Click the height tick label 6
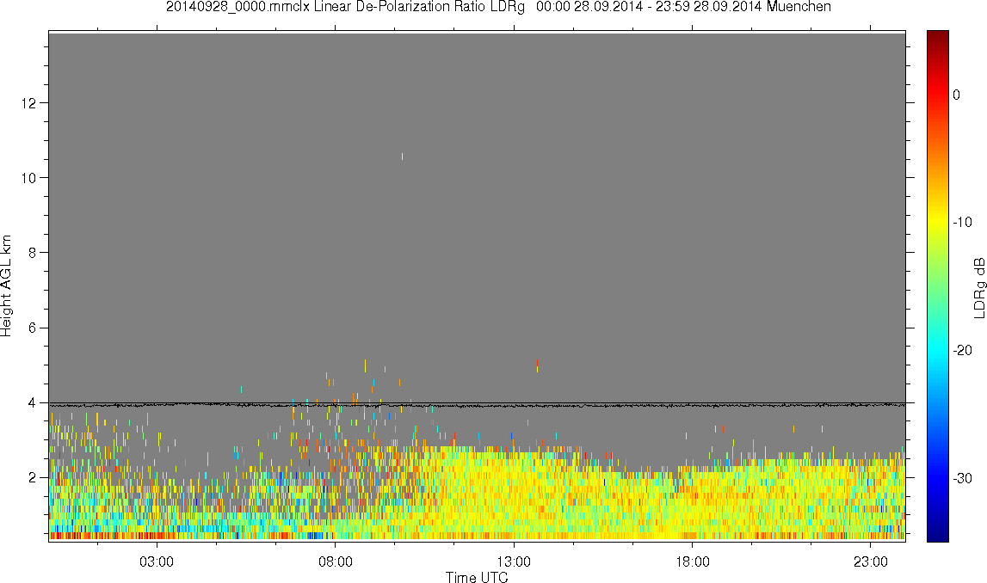This screenshot has height=583, width=987. tap(34, 328)
